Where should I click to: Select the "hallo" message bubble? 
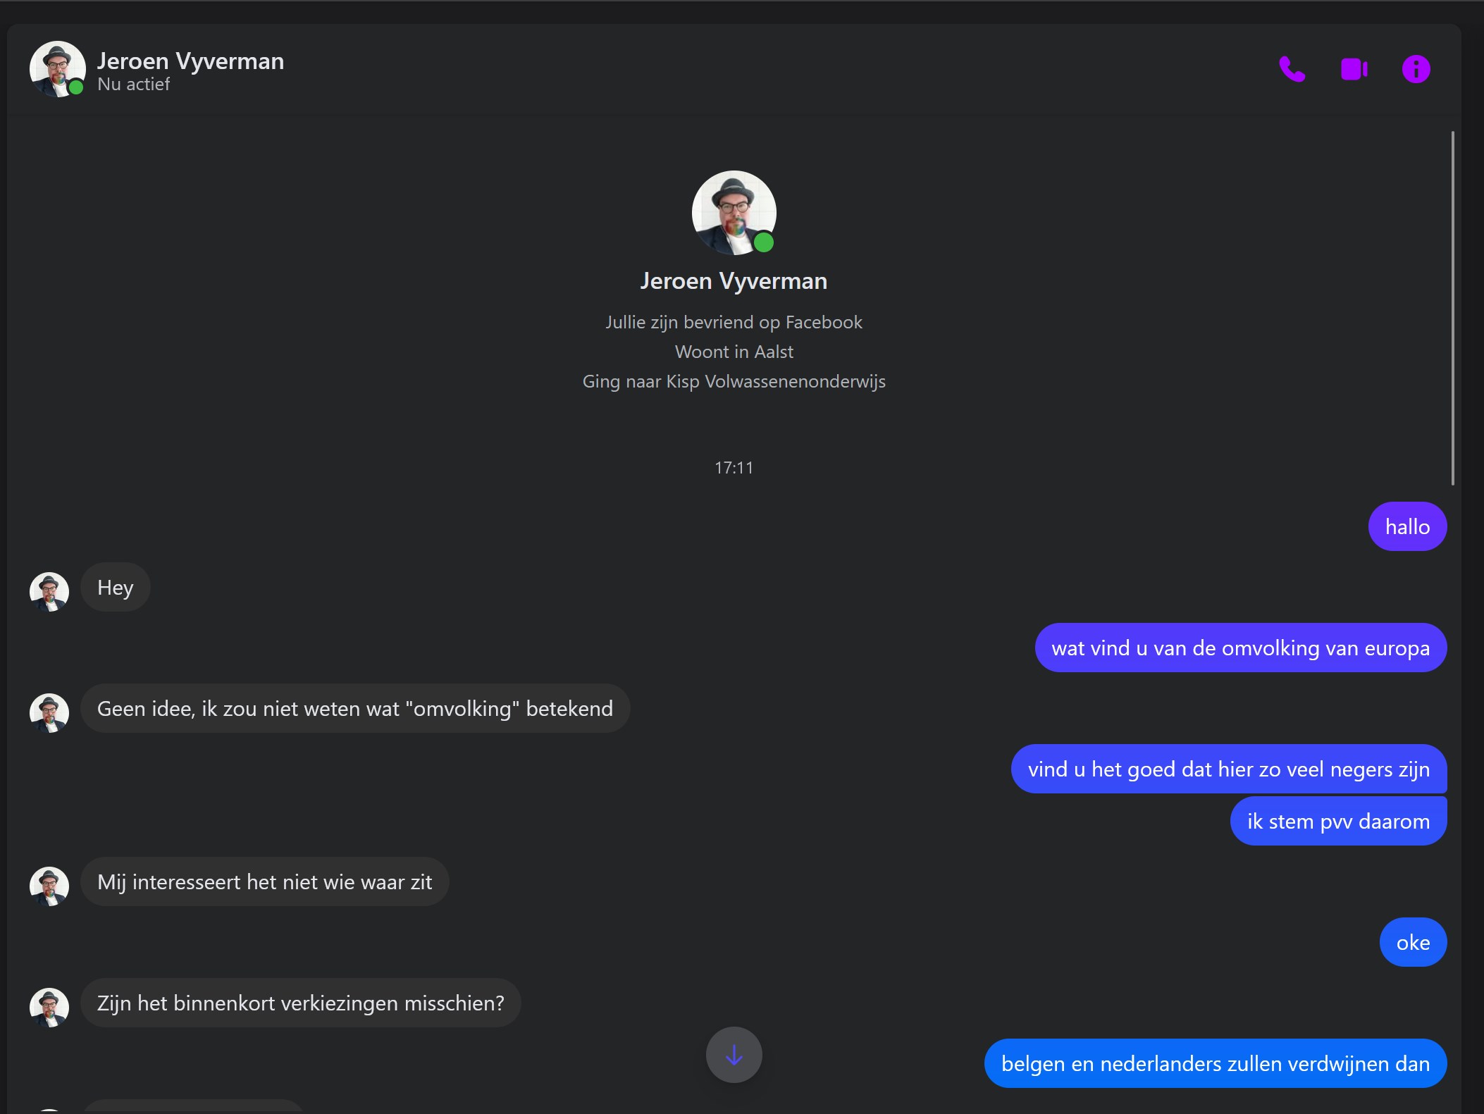click(x=1407, y=526)
